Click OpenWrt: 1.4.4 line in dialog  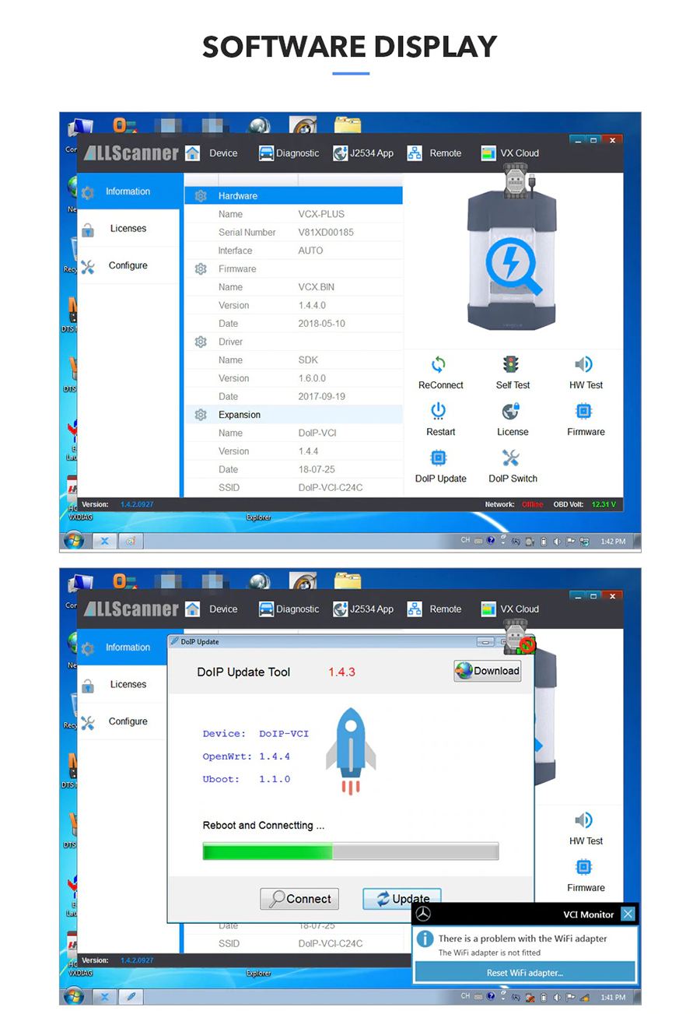[247, 756]
